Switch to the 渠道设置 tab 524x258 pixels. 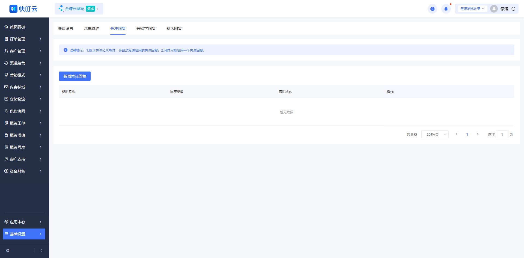[x=65, y=28]
